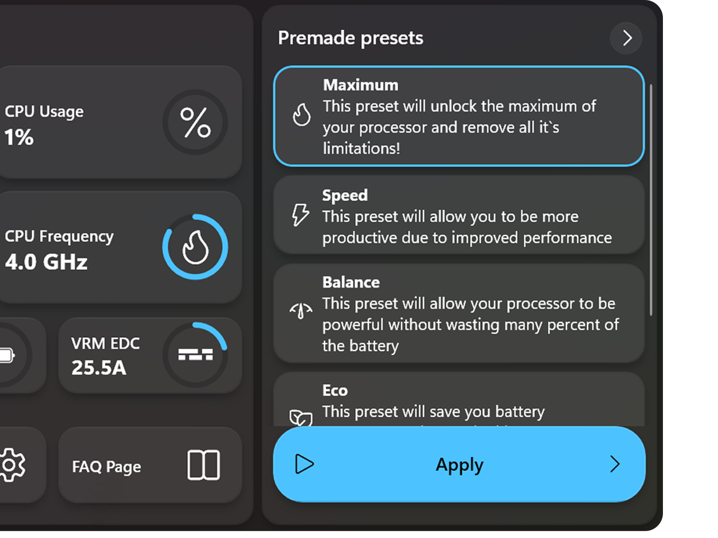Open the settings gear
Screen dimensions: 718x538
point(12,464)
